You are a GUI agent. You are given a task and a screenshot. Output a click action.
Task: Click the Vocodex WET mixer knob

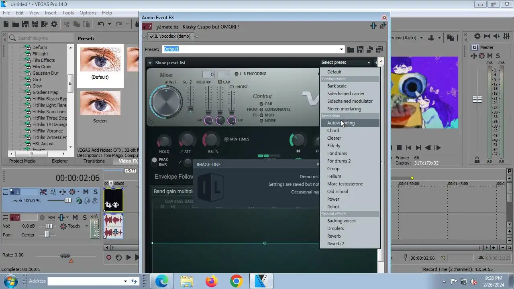[x=166, y=102]
